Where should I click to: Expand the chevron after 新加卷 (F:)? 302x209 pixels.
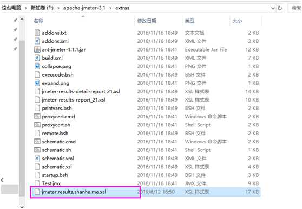(x=58, y=8)
